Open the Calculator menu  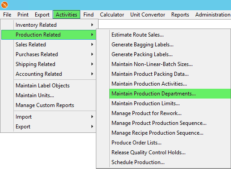pos(112,15)
